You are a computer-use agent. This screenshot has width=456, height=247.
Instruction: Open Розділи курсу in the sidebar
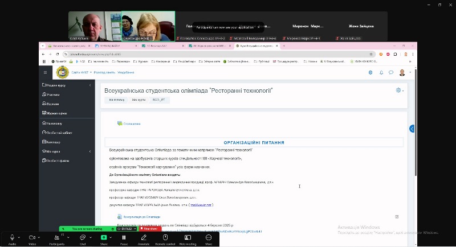54,85
